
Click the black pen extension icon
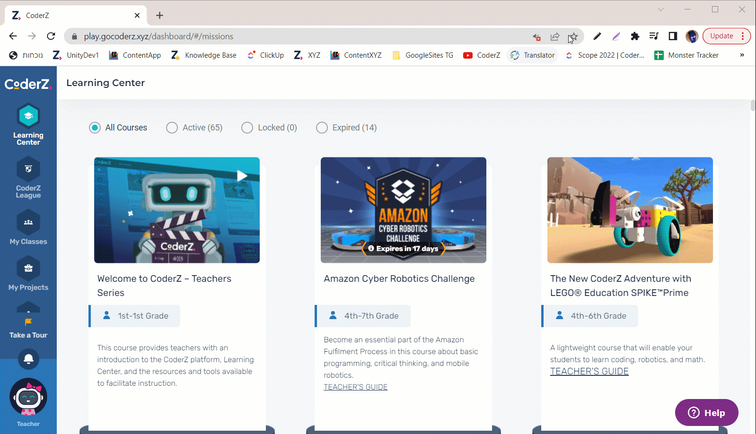[x=597, y=36]
